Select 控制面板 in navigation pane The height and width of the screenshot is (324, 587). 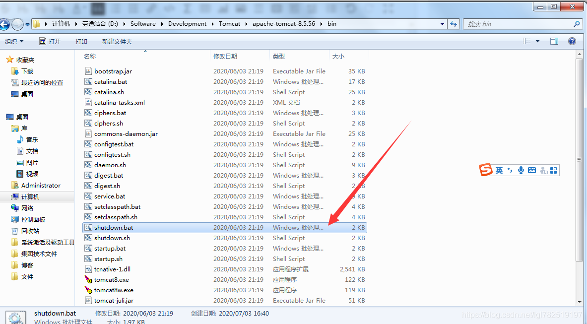(33, 220)
